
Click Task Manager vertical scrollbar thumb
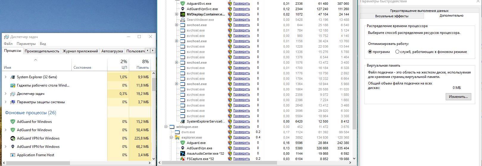pos(154,84)
